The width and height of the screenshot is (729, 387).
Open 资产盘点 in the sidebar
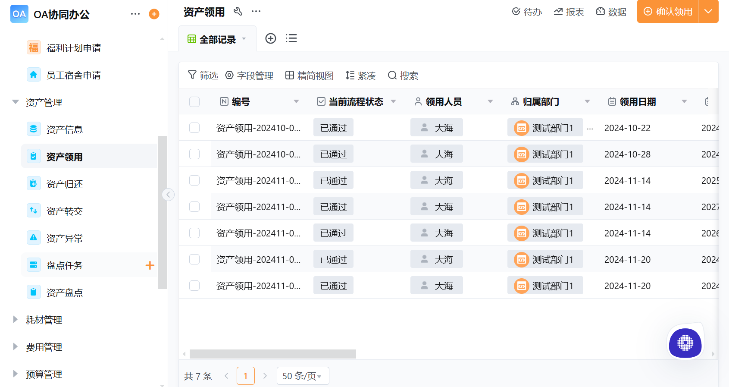click(x=65, y=293)
